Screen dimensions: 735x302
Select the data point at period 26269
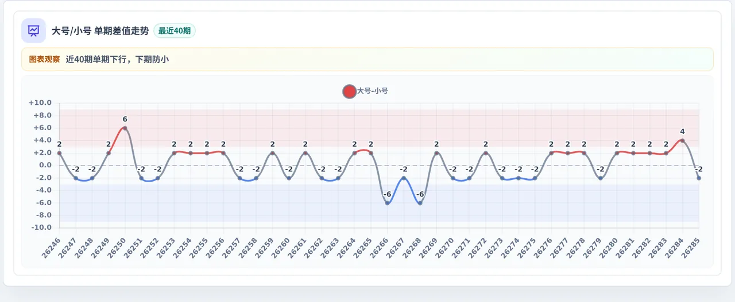(436, 153)
